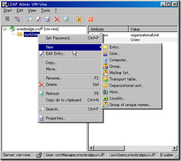Click horizontal scrollbar right arrow

174,148
